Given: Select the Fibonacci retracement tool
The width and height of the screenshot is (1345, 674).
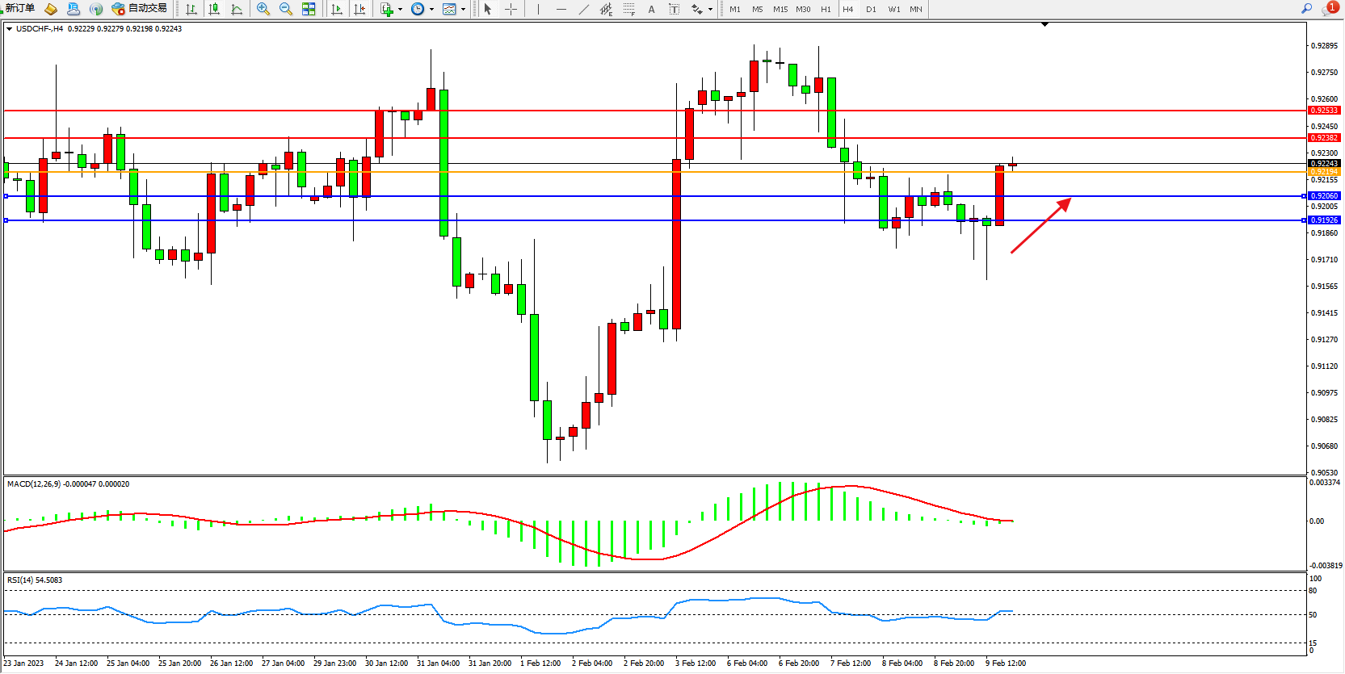Looking at the screenshot, I should click(629, 9).
